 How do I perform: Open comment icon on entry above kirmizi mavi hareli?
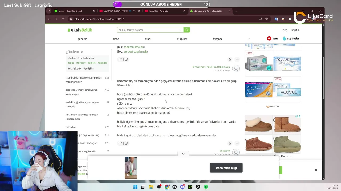pos(126,59)
